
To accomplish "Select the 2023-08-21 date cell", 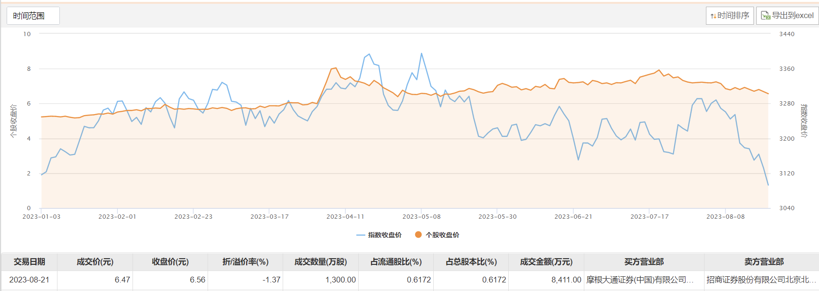I will click(x=29, y=280).
